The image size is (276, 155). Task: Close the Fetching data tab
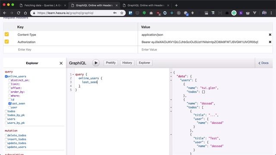[65, 6]
